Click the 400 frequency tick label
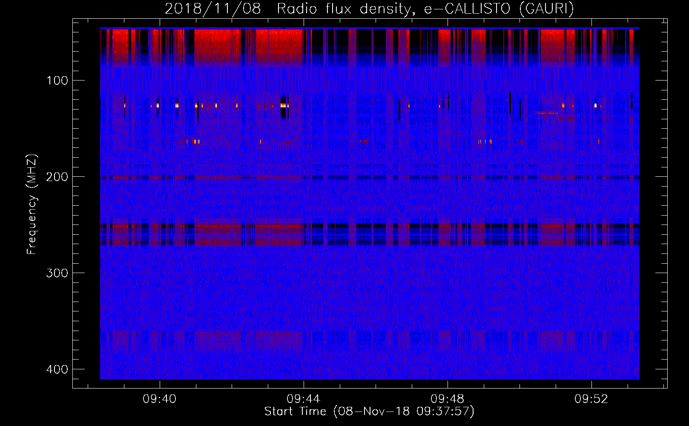689x426 pixels. pyautogui.click(x=57, y=369)
